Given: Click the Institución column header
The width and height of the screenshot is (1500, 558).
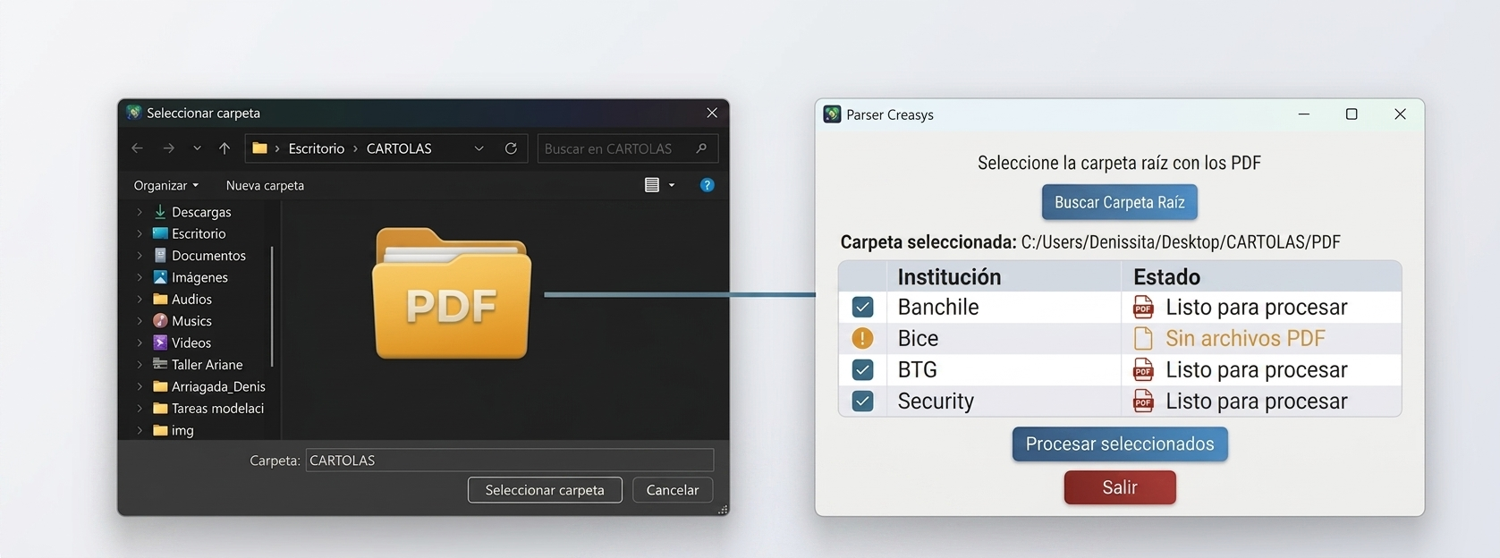Looking at the screenshot, I should (1004, 276).
